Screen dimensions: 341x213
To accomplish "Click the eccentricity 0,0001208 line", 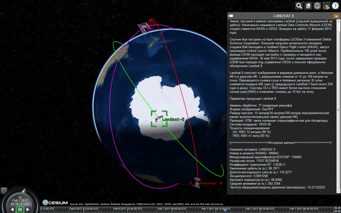I will tap(249, 176).
